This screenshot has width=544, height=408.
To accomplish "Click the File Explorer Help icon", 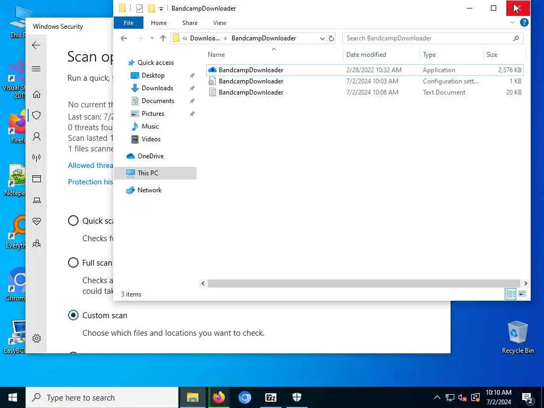I will point(524,23).
